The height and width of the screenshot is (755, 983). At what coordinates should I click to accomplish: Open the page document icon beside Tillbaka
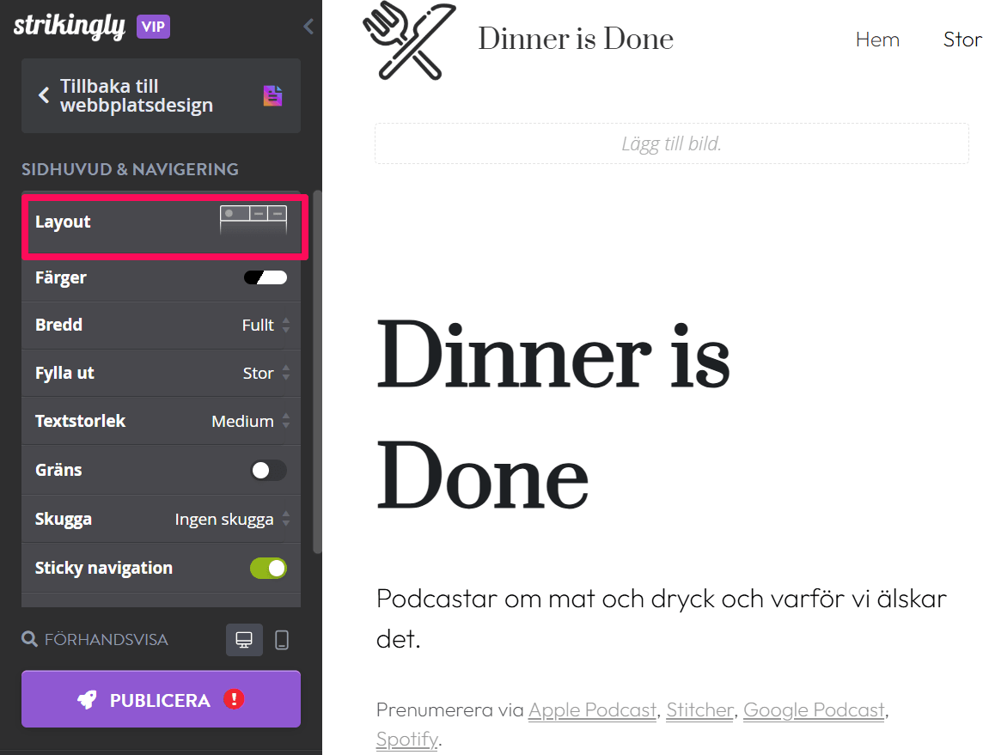pos(273,94)
